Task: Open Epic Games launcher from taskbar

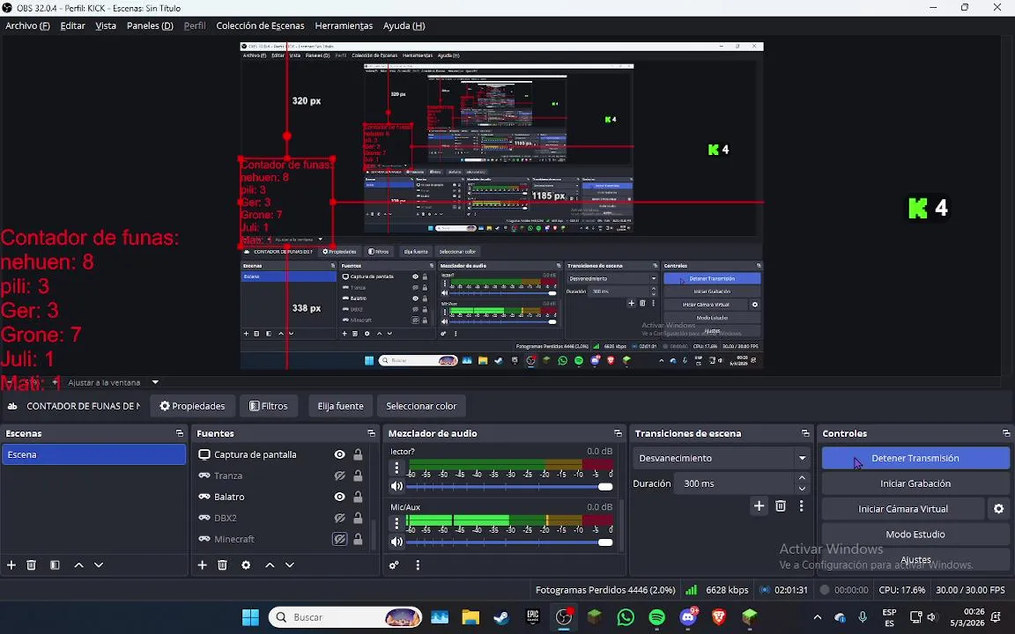Action: [533, 617]
